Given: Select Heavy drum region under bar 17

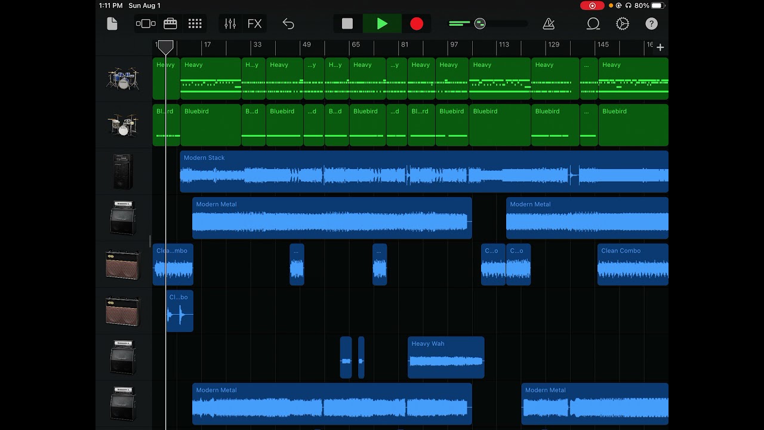Looking at the screenshot, I should click(x=211, y=78).
